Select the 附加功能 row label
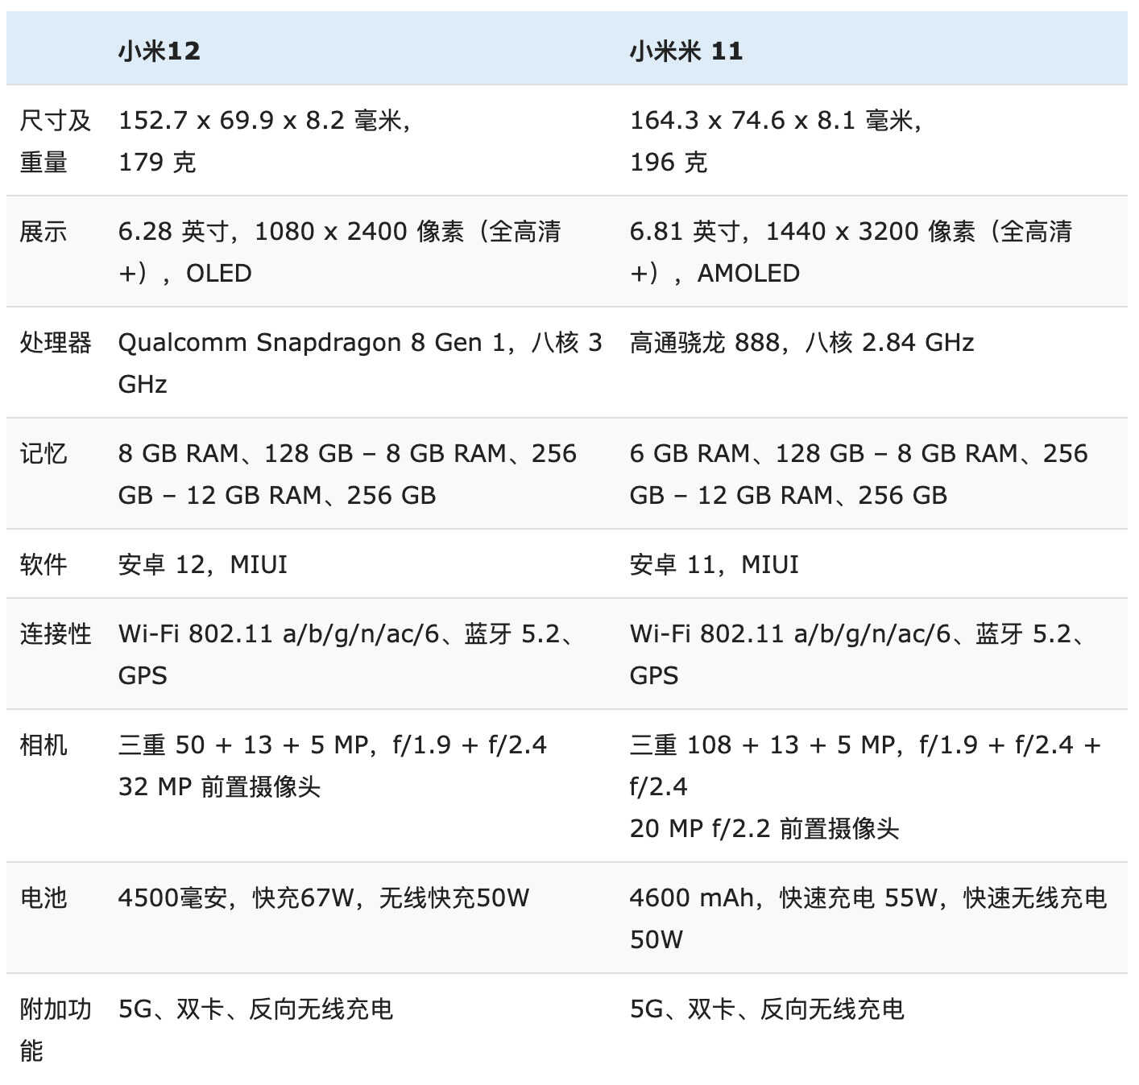The image size is (1139, 1085). tap(56, 1029)
